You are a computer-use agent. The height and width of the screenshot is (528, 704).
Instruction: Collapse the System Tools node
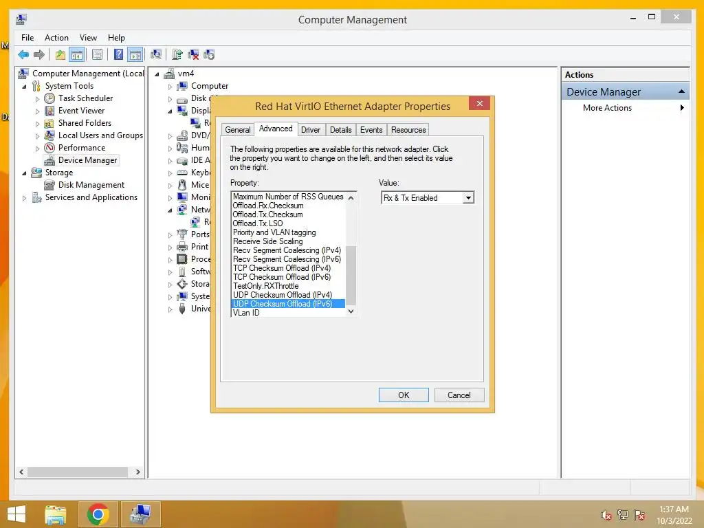click(x=24, y=86)
